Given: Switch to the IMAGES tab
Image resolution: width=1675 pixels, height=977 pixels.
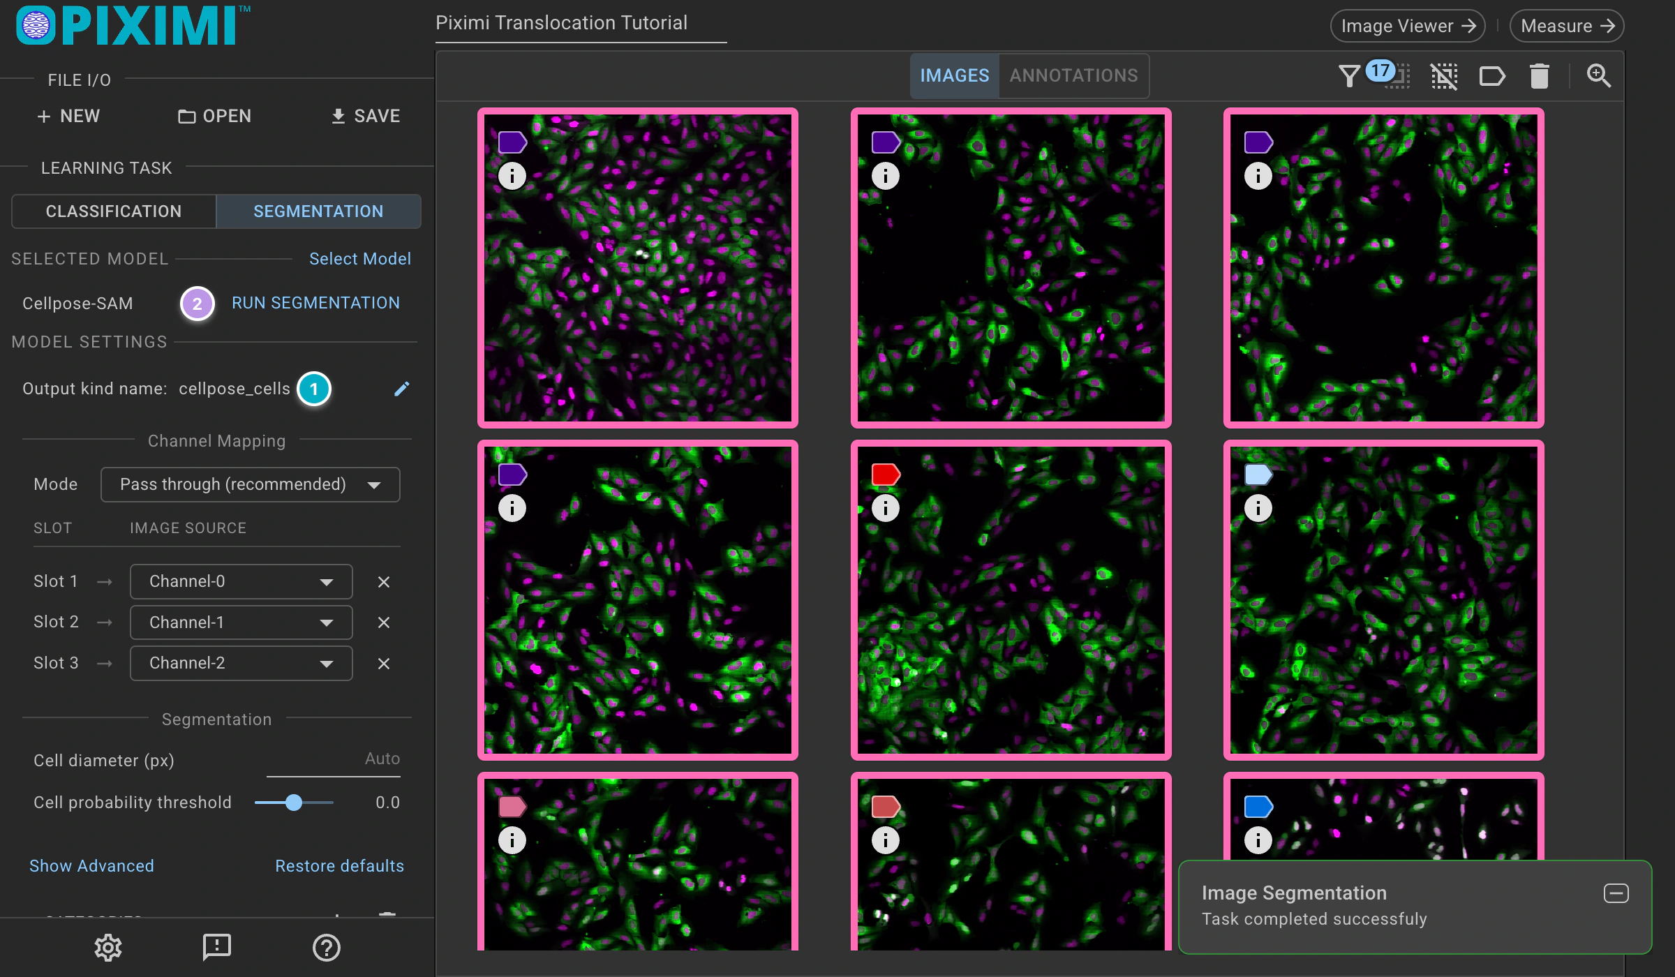Looking at the screenshot, I should click(x=955, y=75).
